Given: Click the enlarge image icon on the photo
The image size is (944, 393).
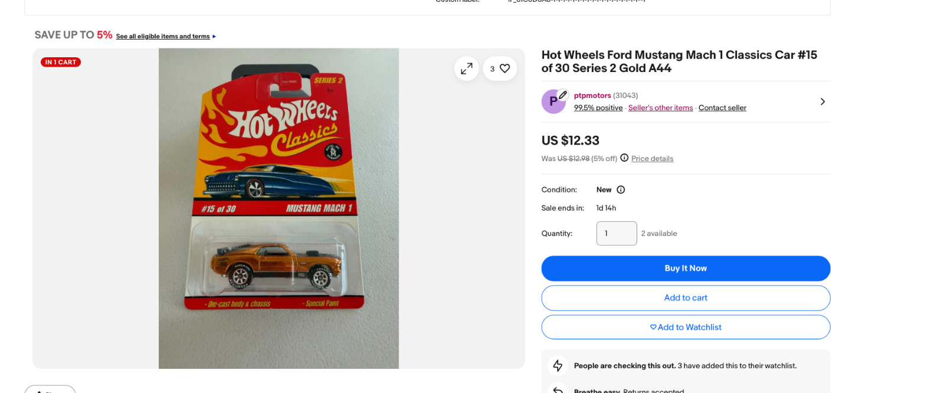Looking at the screenshot, I should [467, 69].
